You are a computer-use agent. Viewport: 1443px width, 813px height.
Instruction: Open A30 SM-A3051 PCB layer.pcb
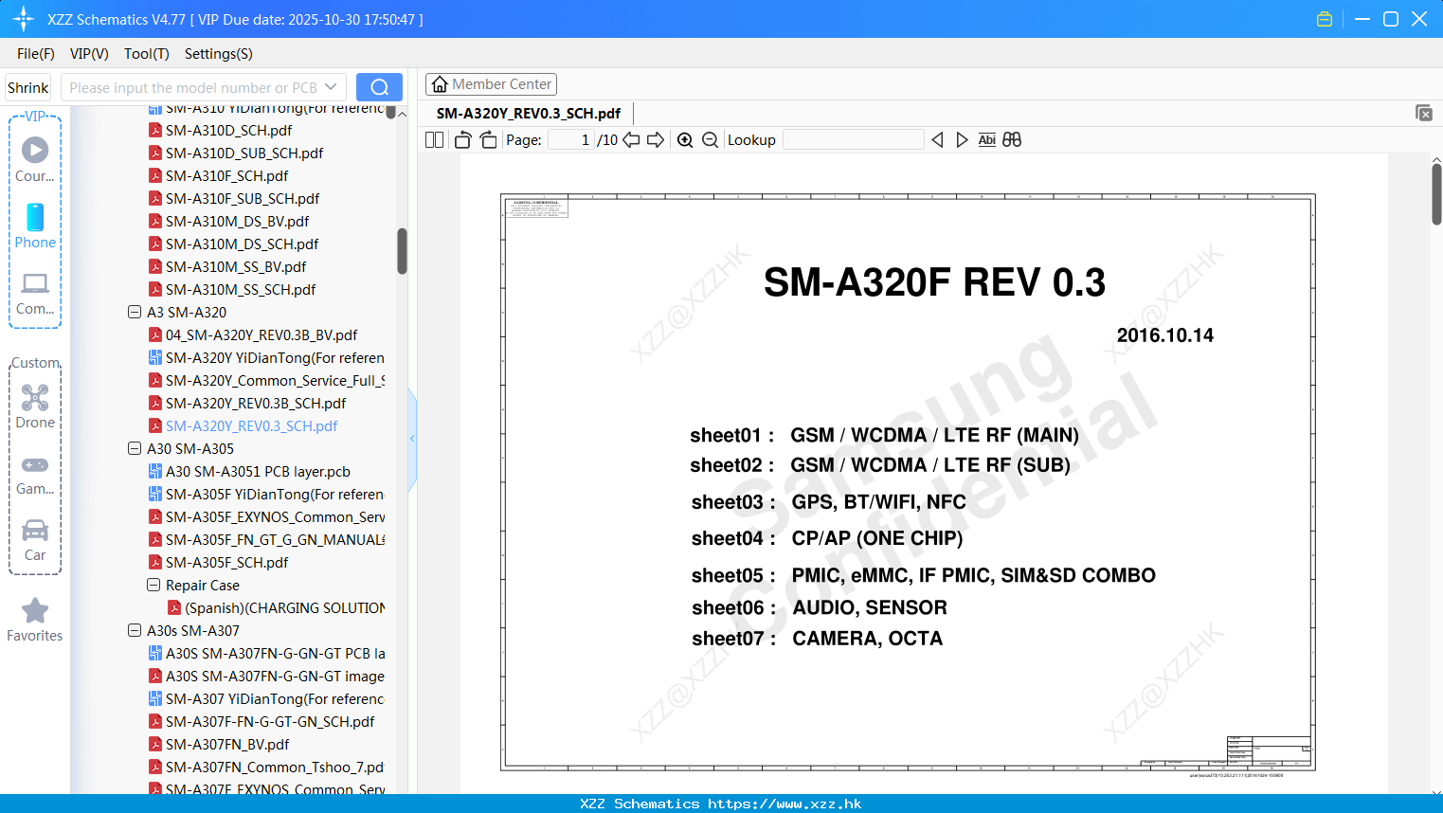(x=258, y=471)
